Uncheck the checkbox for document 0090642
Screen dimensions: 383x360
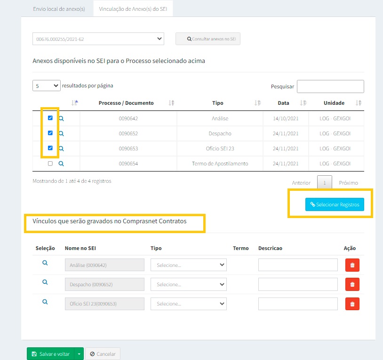(x=50, y=118)
